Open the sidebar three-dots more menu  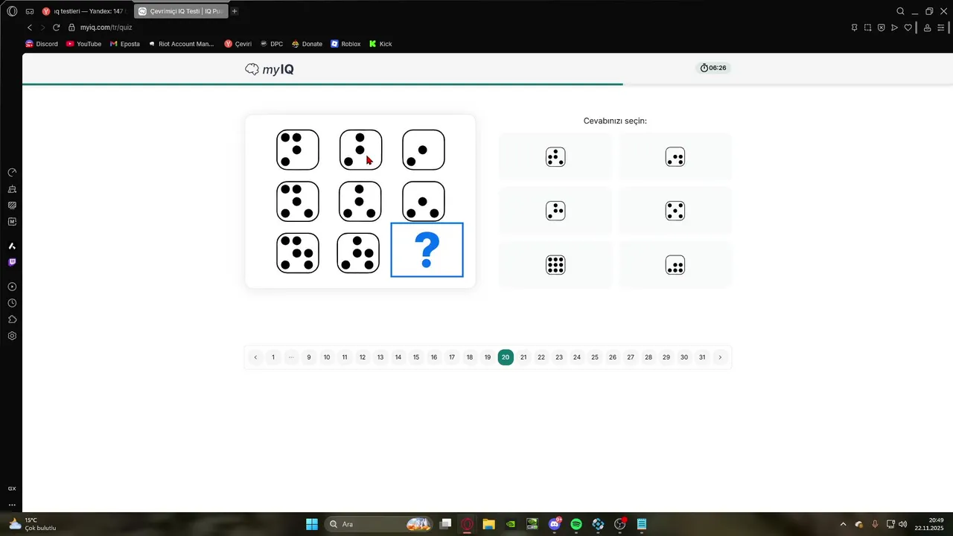12,505
